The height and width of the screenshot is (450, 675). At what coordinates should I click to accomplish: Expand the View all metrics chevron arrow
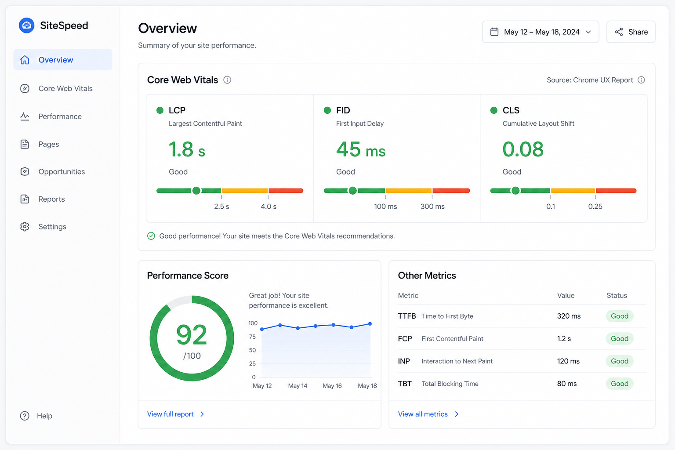457,414
